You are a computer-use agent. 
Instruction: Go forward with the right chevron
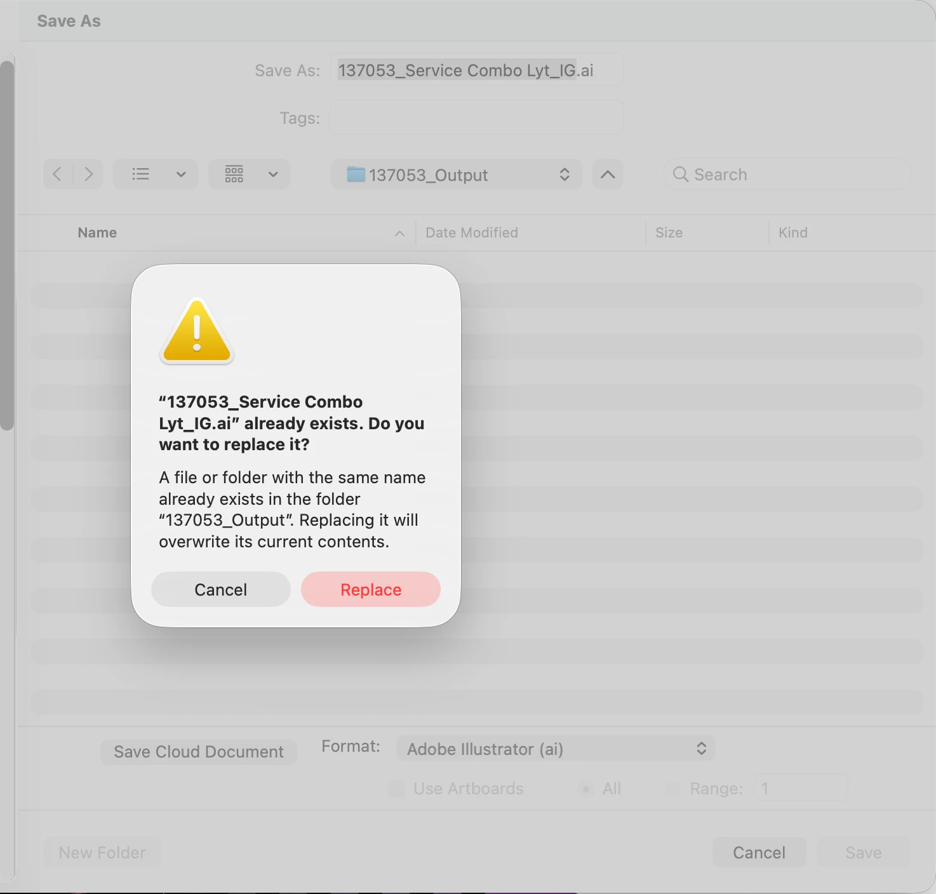[88, 174]
